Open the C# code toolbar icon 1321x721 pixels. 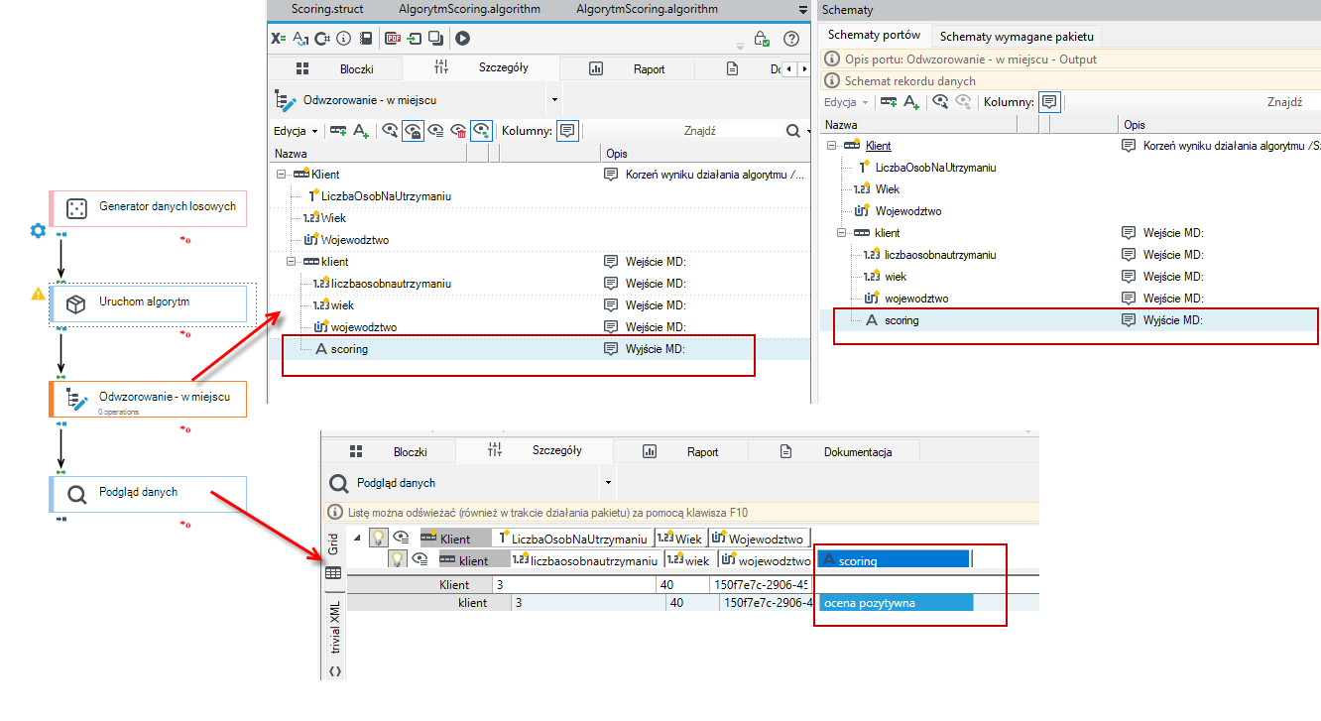coord(322,39)
